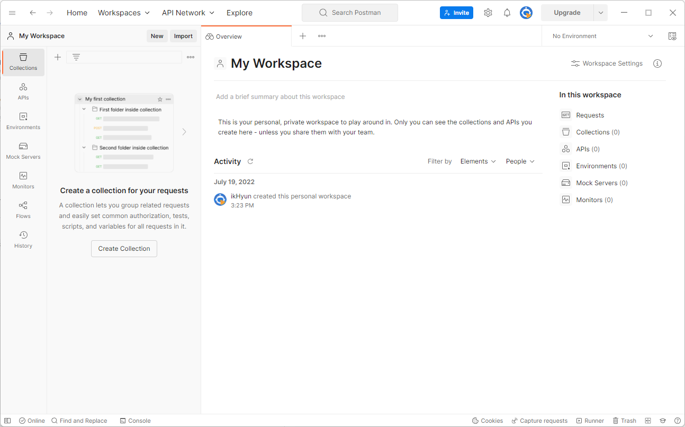Go to Home
The width and height of the screenshot is (685, 427).
tap(77, 13)
